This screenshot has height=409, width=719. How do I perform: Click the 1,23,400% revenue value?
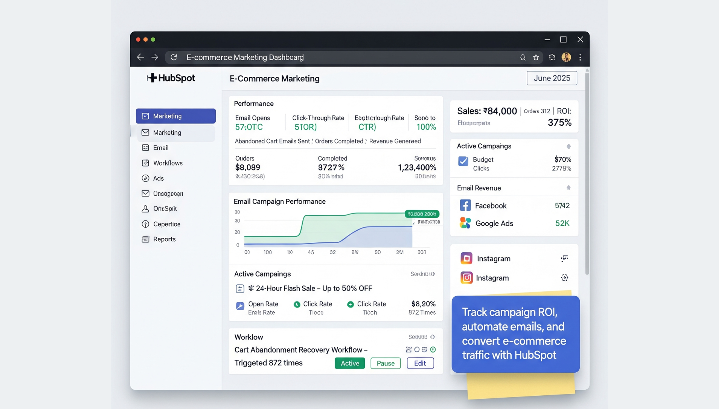click(417, 167)
